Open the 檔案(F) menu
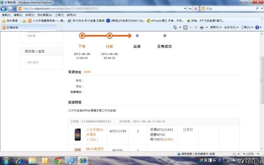 (6, 15)
